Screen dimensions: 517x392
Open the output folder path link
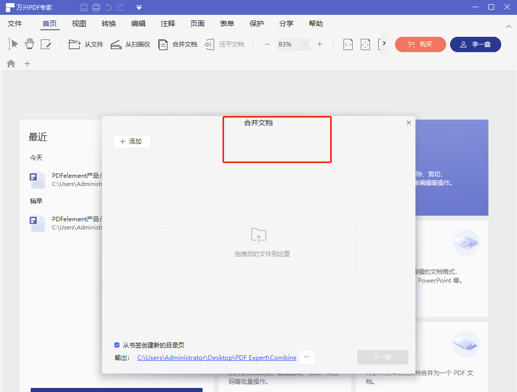coord(216,357)
